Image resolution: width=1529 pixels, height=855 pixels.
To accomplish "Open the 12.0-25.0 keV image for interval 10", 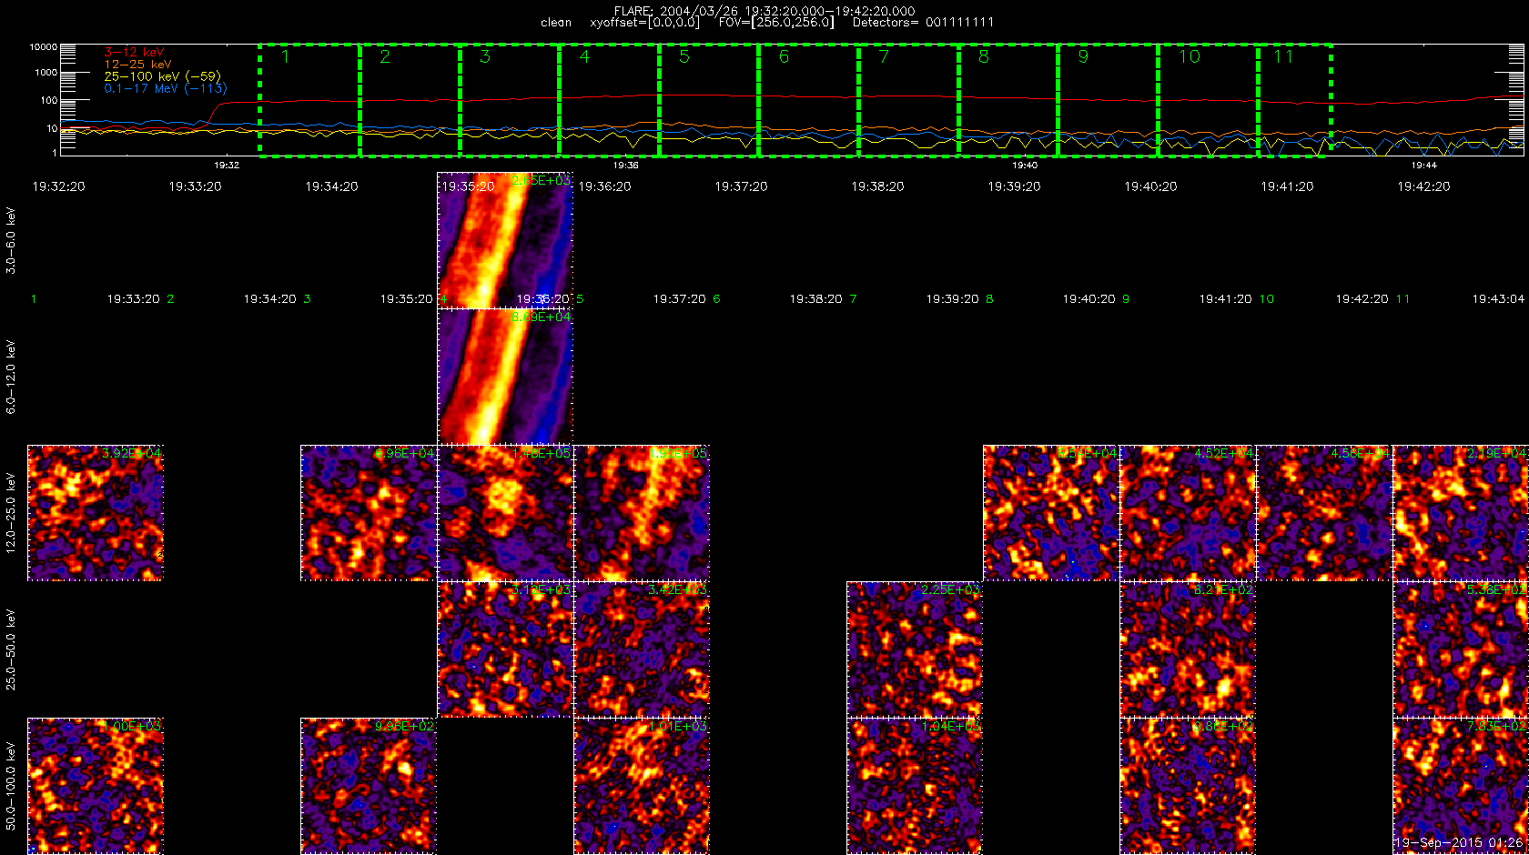I will click(1324, 513).
